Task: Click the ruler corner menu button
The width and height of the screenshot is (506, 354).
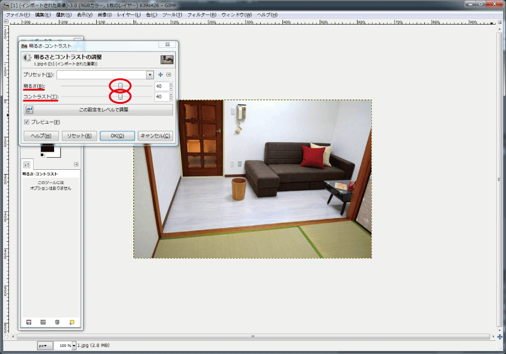Action: tap(6, 22)
